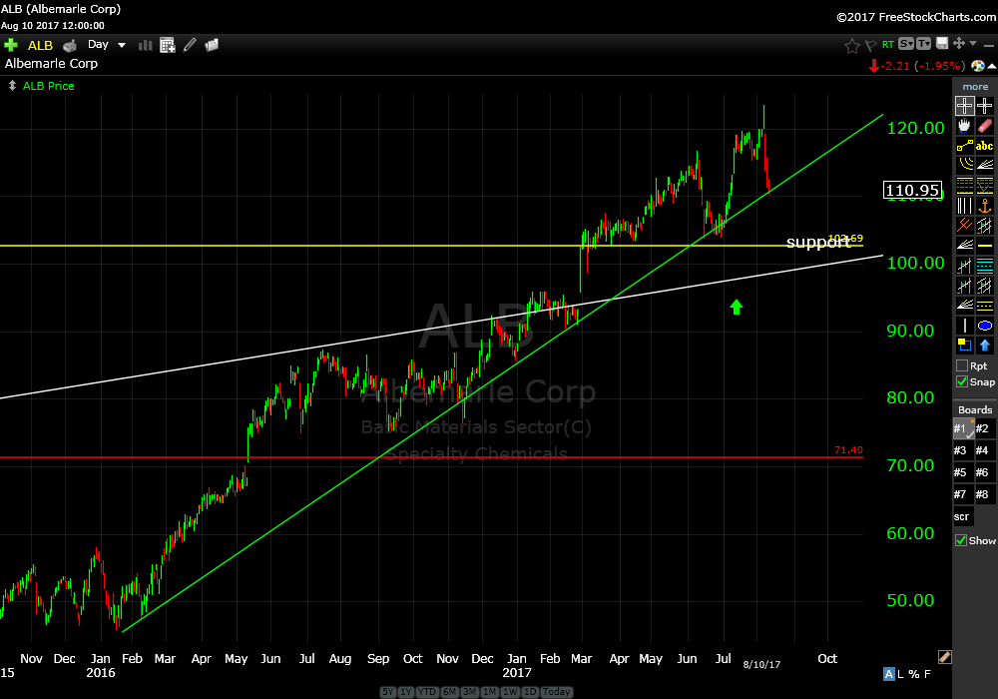Click the green plus add indicator icon
The height and width of the screenshot is (699, 998).
(12, 45)
